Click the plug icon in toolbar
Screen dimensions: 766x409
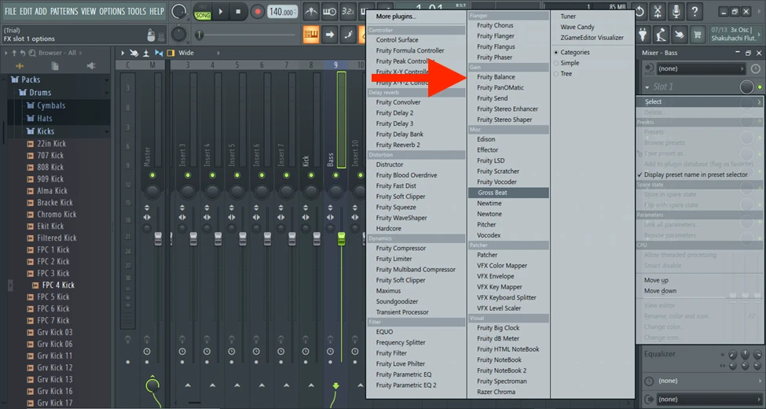tap(643, 35)
